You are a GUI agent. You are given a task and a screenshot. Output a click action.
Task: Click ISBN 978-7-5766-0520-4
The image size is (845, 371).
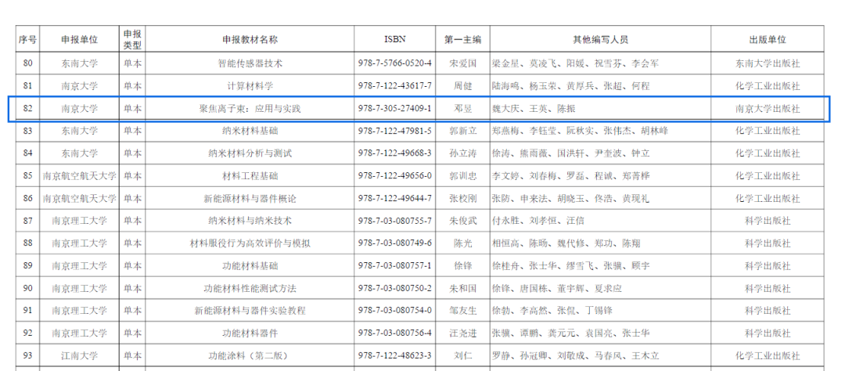point(395,63)
